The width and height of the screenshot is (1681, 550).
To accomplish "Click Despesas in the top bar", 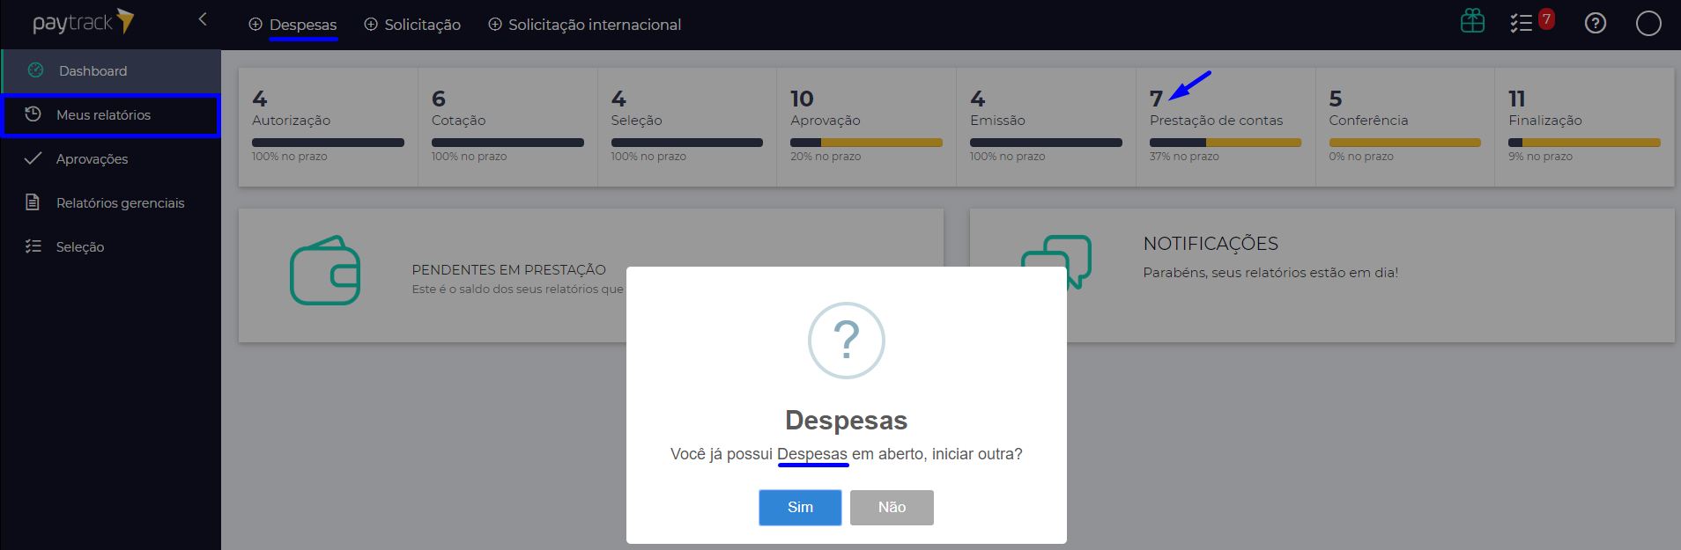I will coord(302,25).
